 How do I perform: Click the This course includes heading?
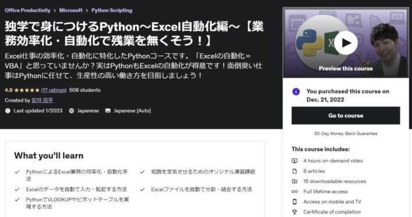click(x=320, y=149)
